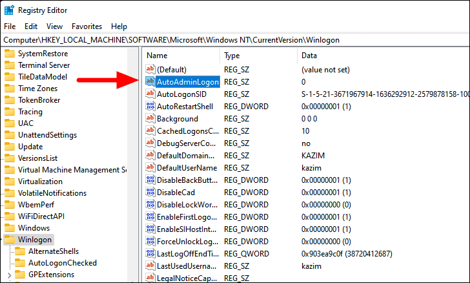
Task: Select the ForceUnlockLog... value name
Action: point(188,242)
